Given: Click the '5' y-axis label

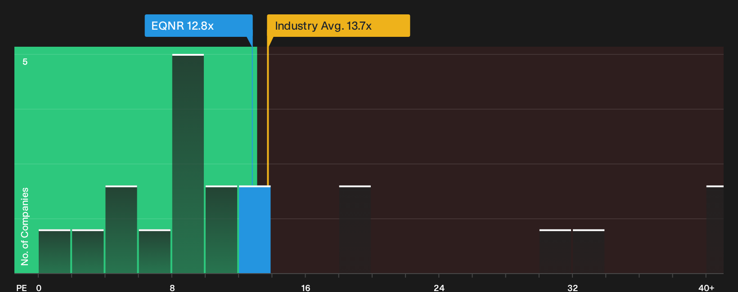Looking at the screenshot, I should (25, 62).
